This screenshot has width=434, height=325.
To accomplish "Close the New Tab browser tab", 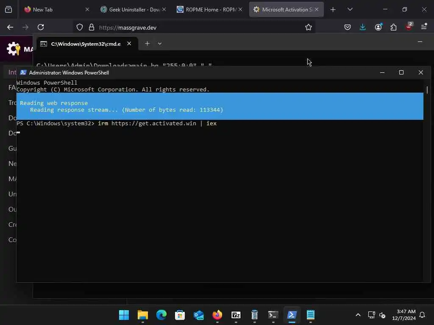I will [x=87, y=9].
